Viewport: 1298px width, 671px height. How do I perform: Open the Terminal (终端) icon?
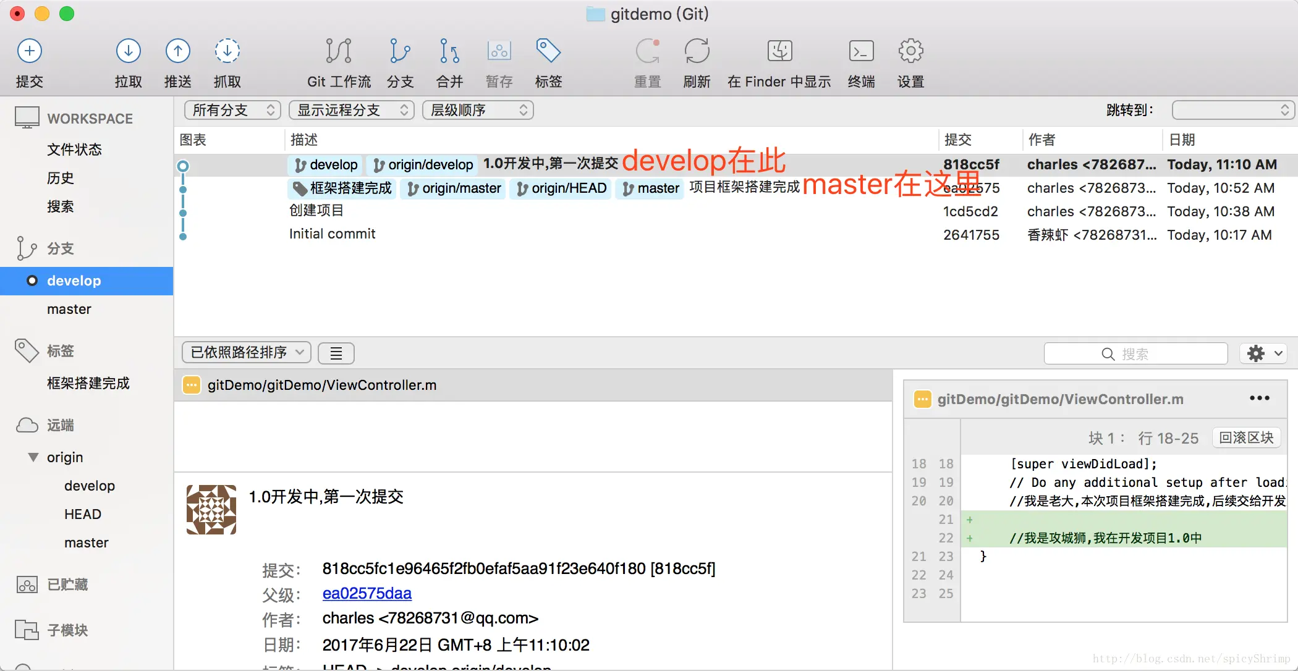tap(861, 51)
